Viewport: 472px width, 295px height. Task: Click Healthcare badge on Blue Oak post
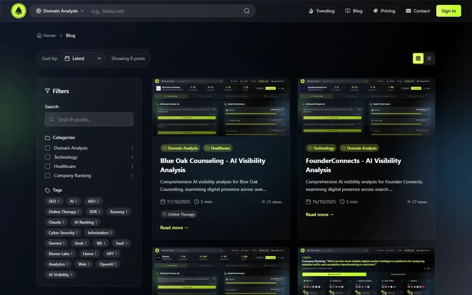tap(218, 148)
